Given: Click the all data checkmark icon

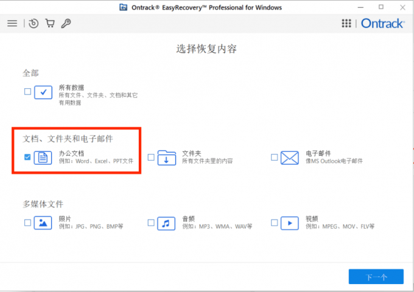Looking at the screenshot, I should pos(43,92).
